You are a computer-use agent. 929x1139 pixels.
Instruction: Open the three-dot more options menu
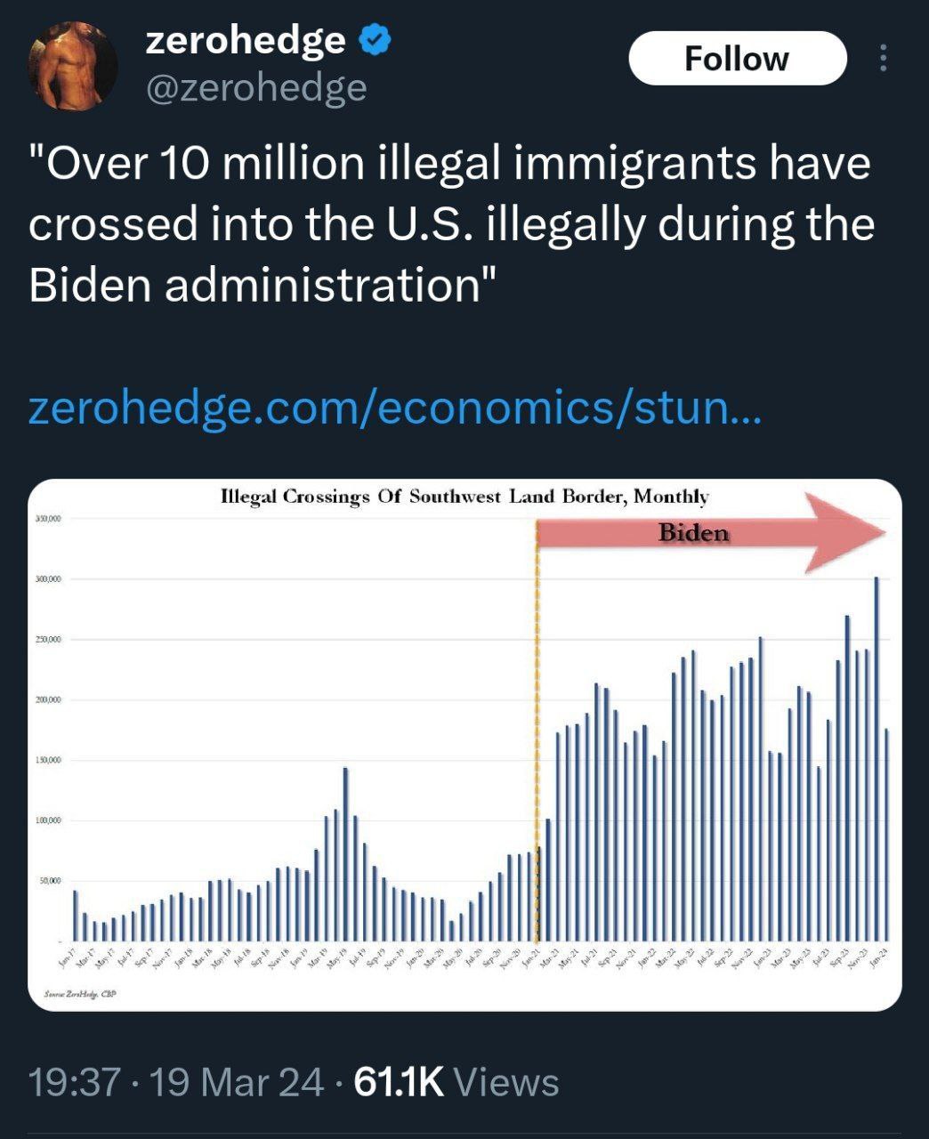(x=883, y=59)
